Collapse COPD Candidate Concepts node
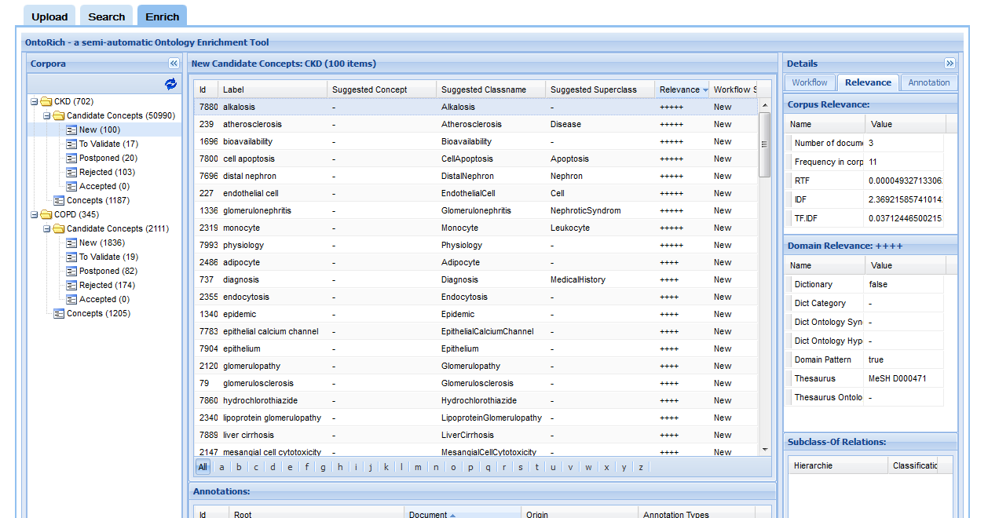988x518 pixels. point(46,229)
